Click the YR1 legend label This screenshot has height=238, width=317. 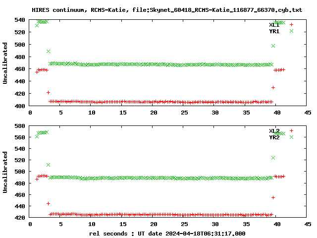(274, 31)
